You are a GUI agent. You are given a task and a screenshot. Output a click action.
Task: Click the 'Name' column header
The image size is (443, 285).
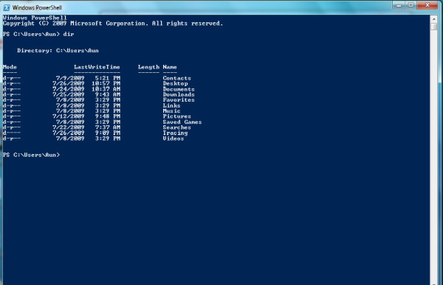pyautogui.click(x=170, y=67)
